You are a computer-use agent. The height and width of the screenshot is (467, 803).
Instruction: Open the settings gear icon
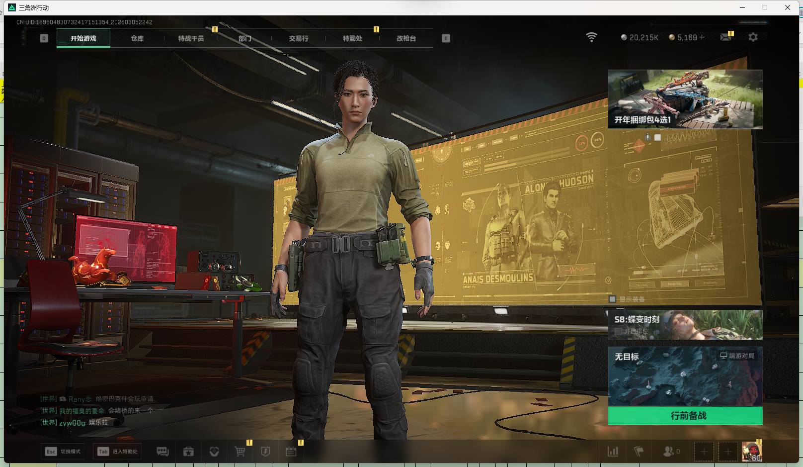753,37
